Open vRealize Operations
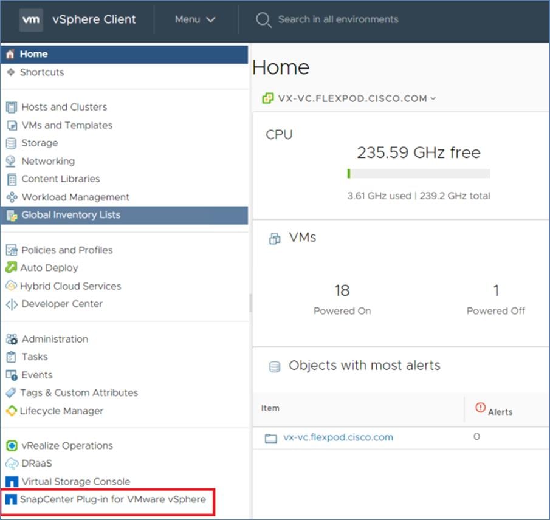 pos(67,446)
